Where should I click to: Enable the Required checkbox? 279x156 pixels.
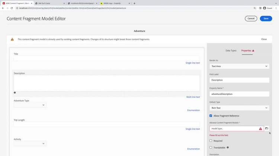[211, 140]
